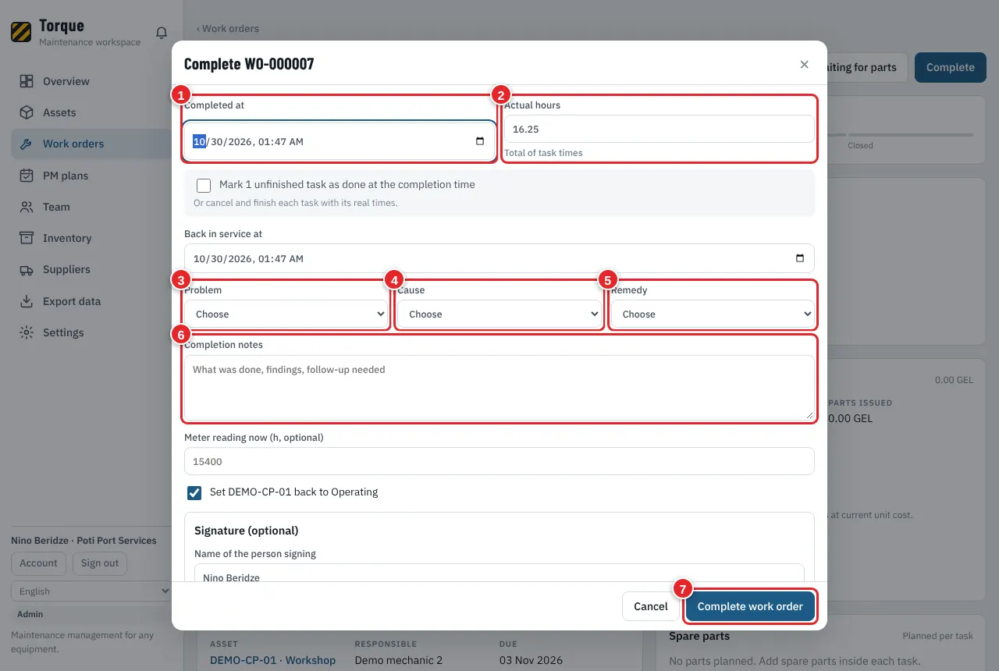Follow the Work orders breadcrumb link
Viewport: 999px width, 671px height.
(x=228, y=29)
